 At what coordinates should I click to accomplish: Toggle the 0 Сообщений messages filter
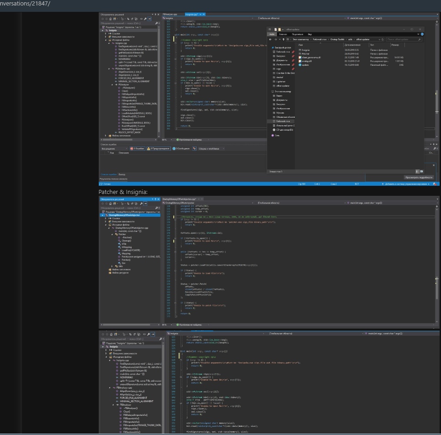(181, 148)
